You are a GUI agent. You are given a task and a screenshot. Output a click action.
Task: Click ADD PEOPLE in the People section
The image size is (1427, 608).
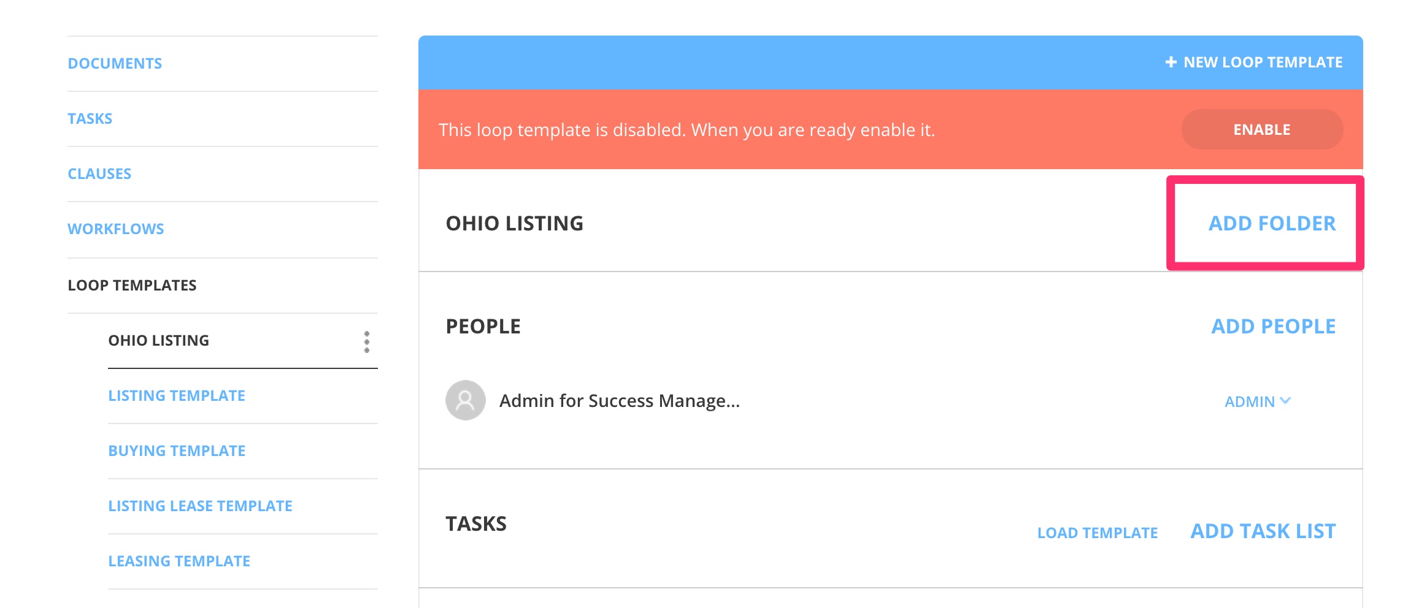(1273, 326)
